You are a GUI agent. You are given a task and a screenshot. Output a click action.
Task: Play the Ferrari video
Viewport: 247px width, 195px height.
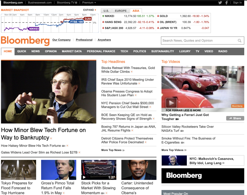171,103
